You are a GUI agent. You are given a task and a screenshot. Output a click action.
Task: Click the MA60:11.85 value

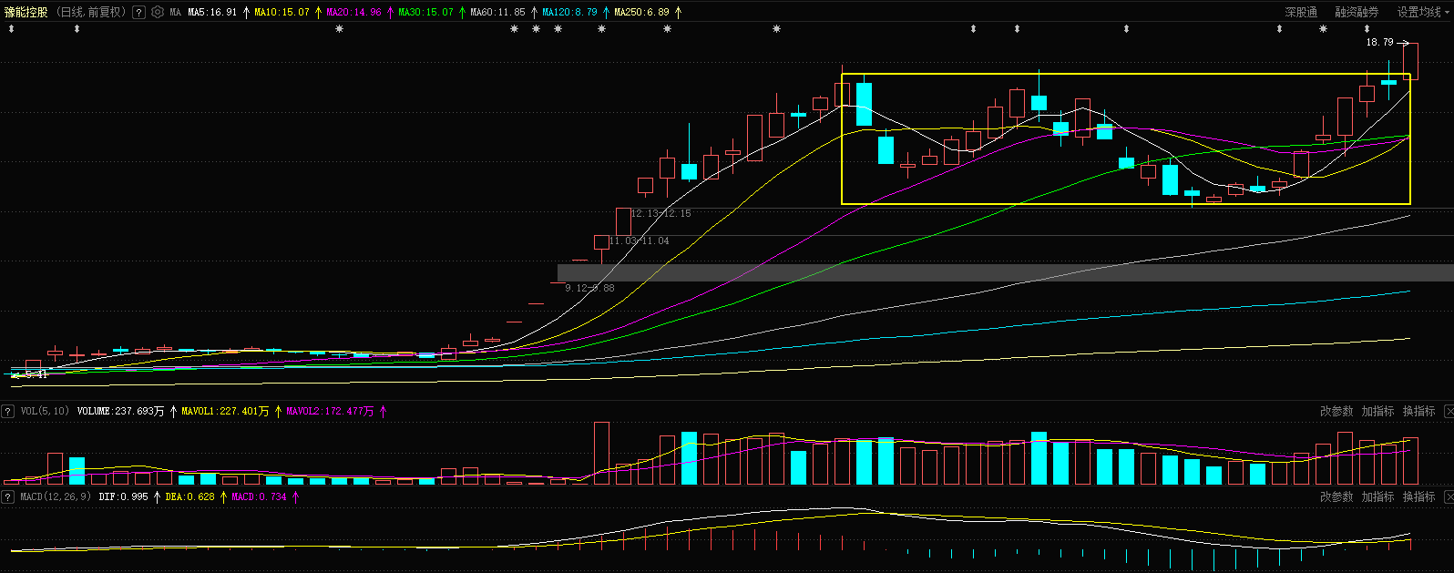(x=497, y=12)
